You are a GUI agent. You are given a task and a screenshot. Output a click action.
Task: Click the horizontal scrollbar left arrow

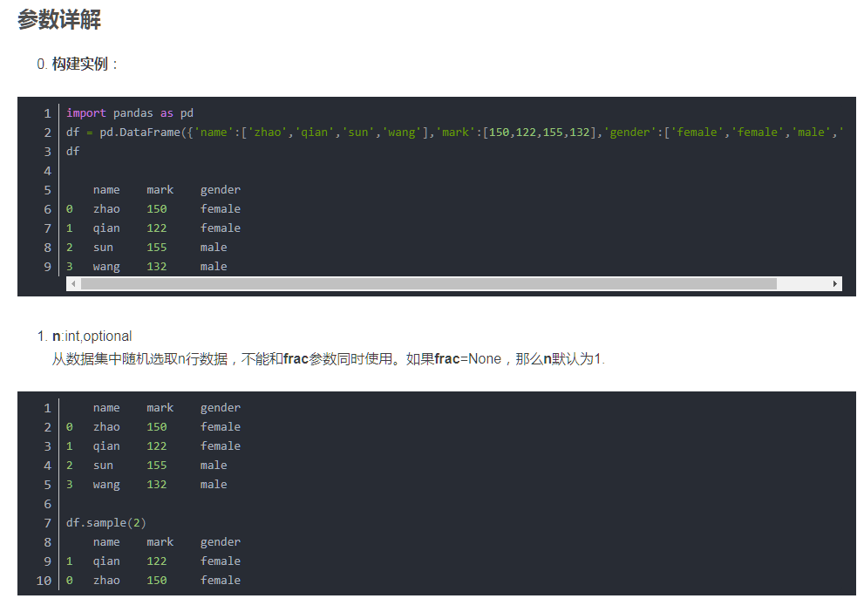[73, 282]
